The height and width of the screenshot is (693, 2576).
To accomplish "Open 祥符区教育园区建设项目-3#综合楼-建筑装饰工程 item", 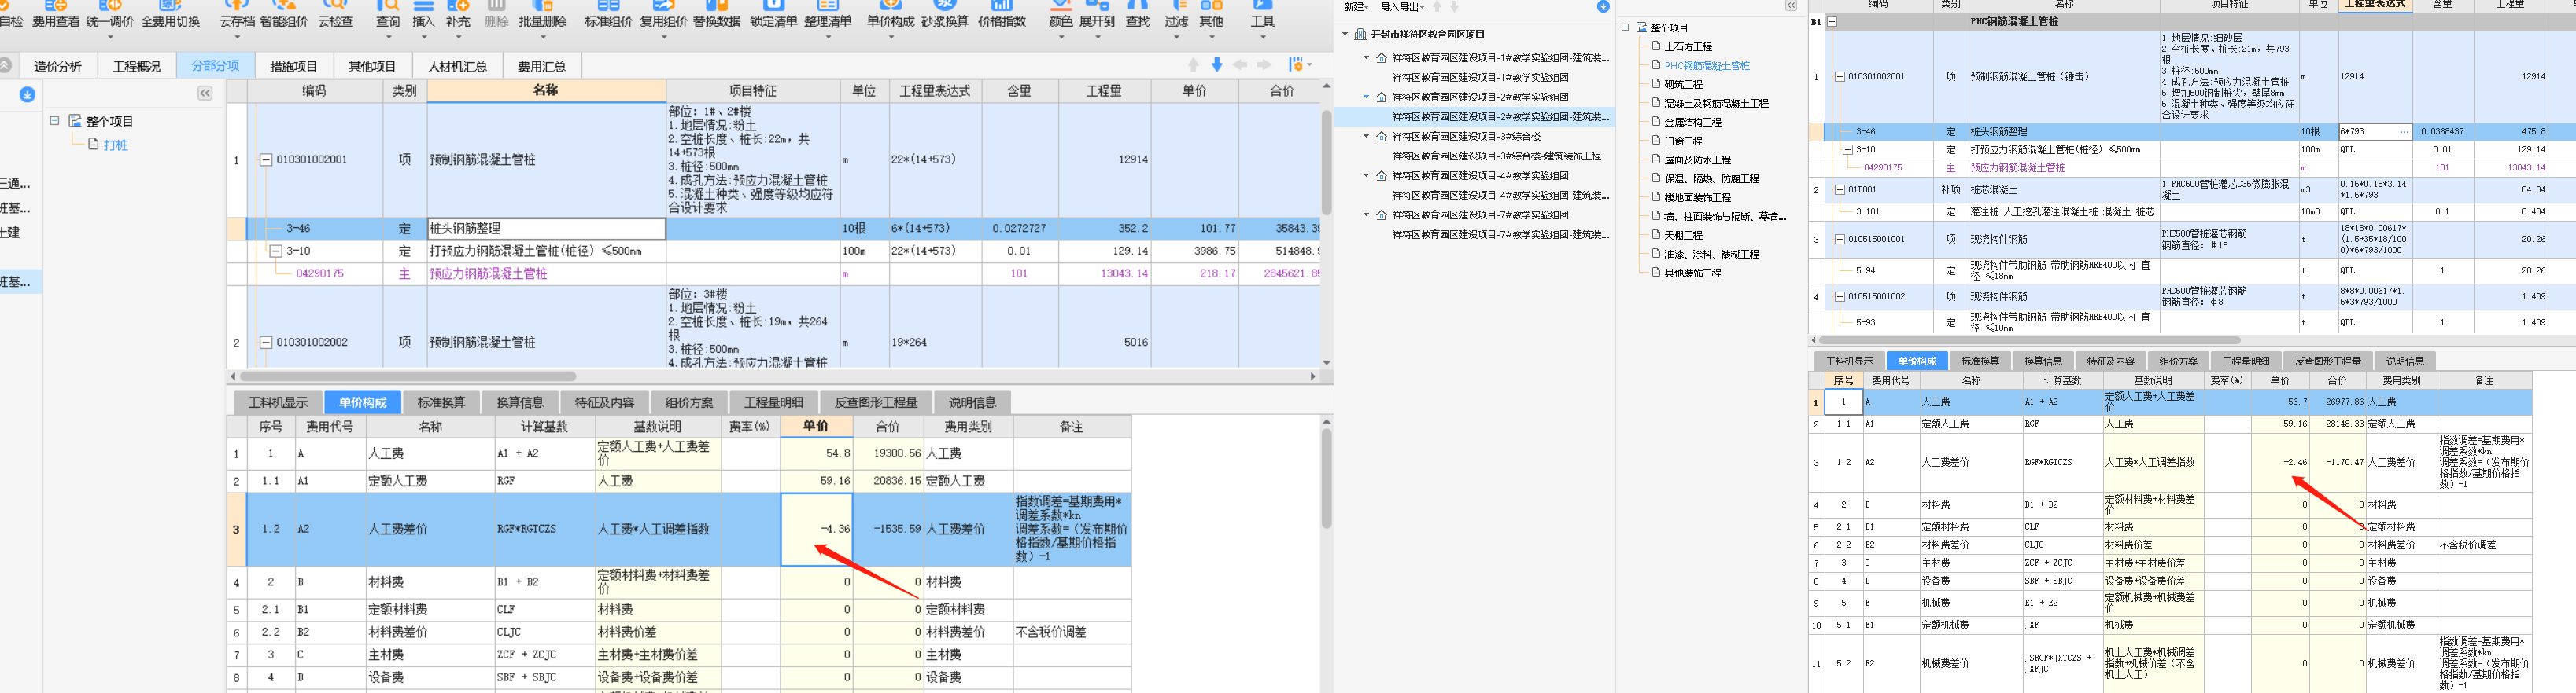I will (x=1497, y=157).
